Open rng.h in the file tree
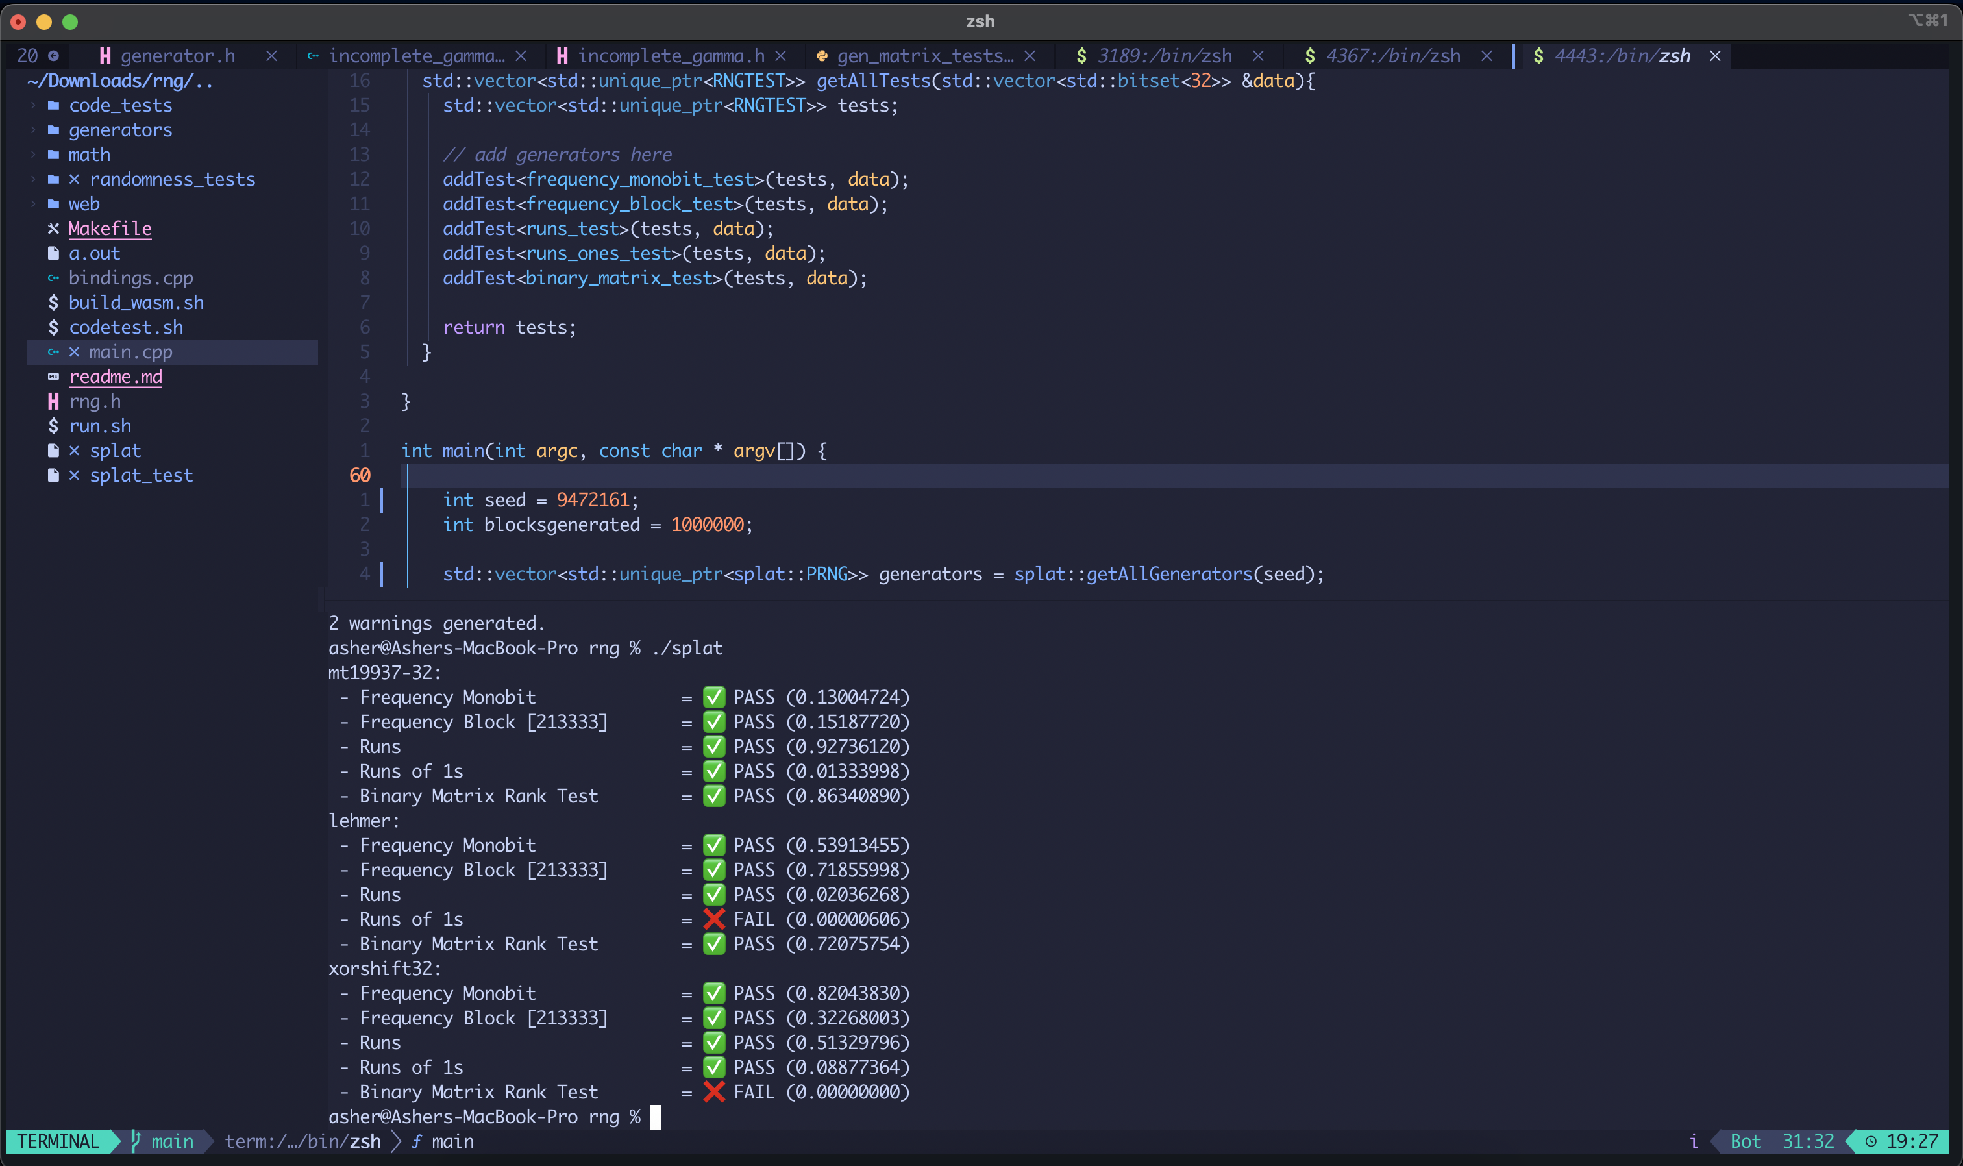Screen dimensions: 1963x1166 94,401
